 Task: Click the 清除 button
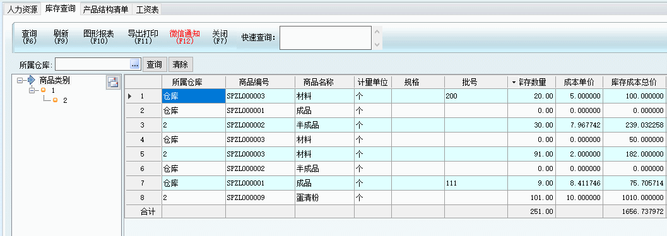[x=180, y=64]
